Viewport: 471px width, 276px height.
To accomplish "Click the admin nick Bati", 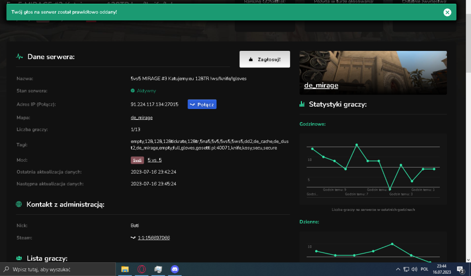I will 135,226.
